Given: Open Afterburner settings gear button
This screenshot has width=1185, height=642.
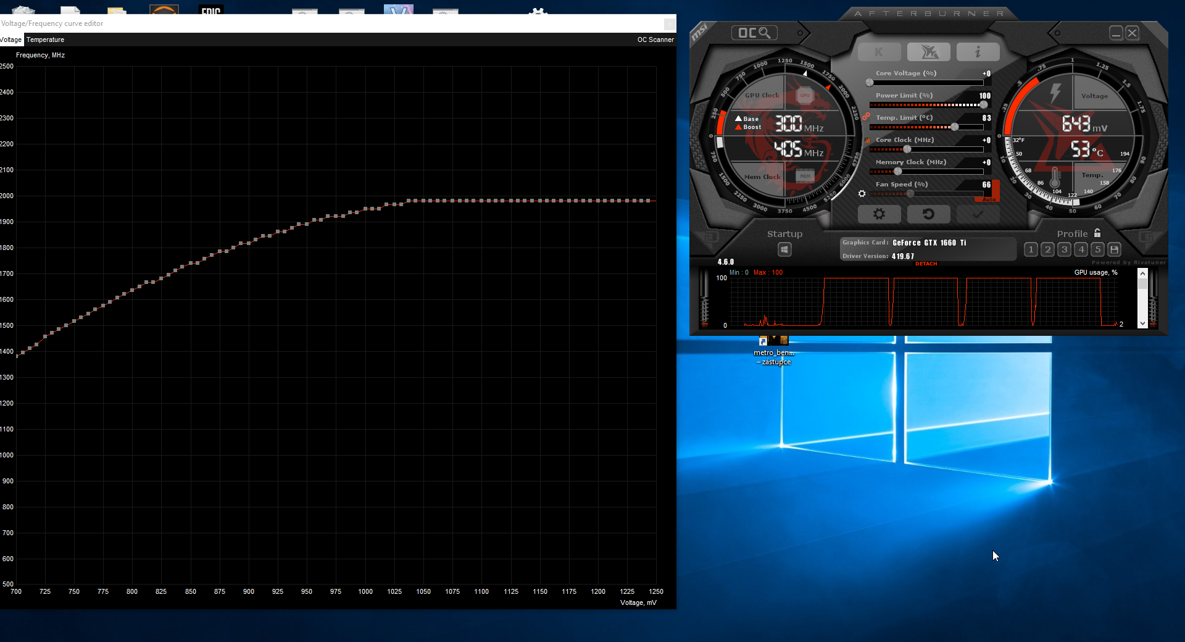Looking at the screenshot, I should pyautogui.click(x=879, y=214).
